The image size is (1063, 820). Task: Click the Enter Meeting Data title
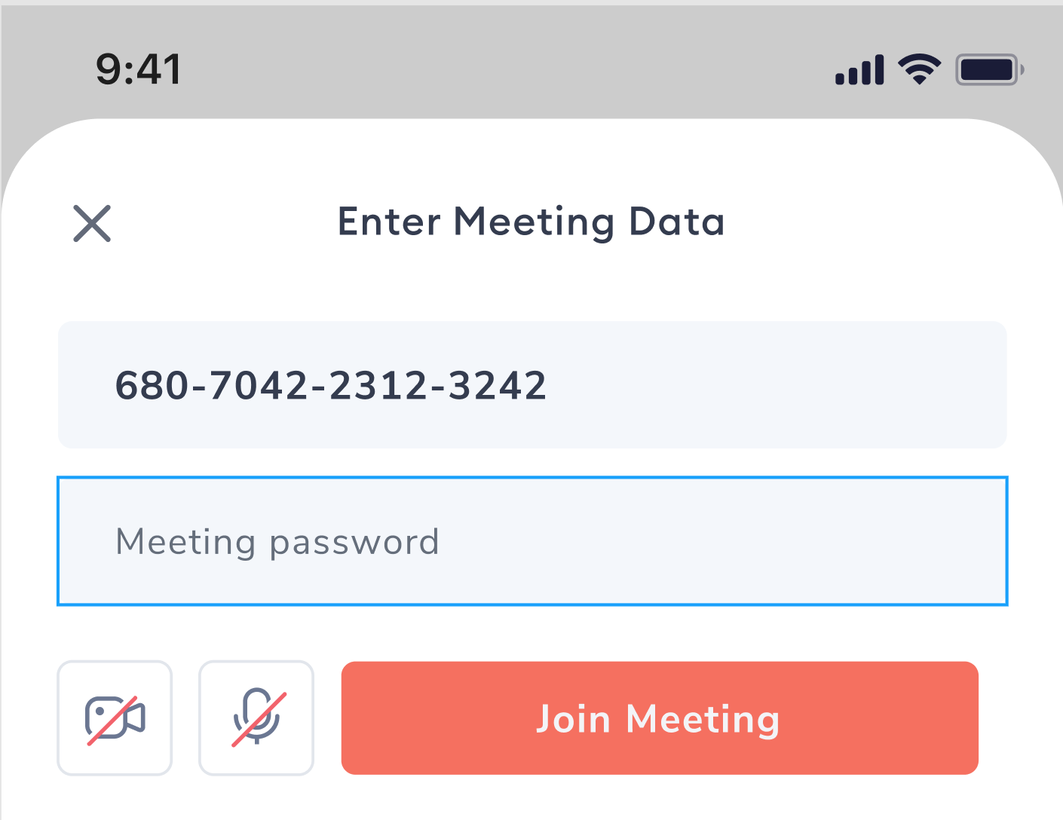(531, 222)
